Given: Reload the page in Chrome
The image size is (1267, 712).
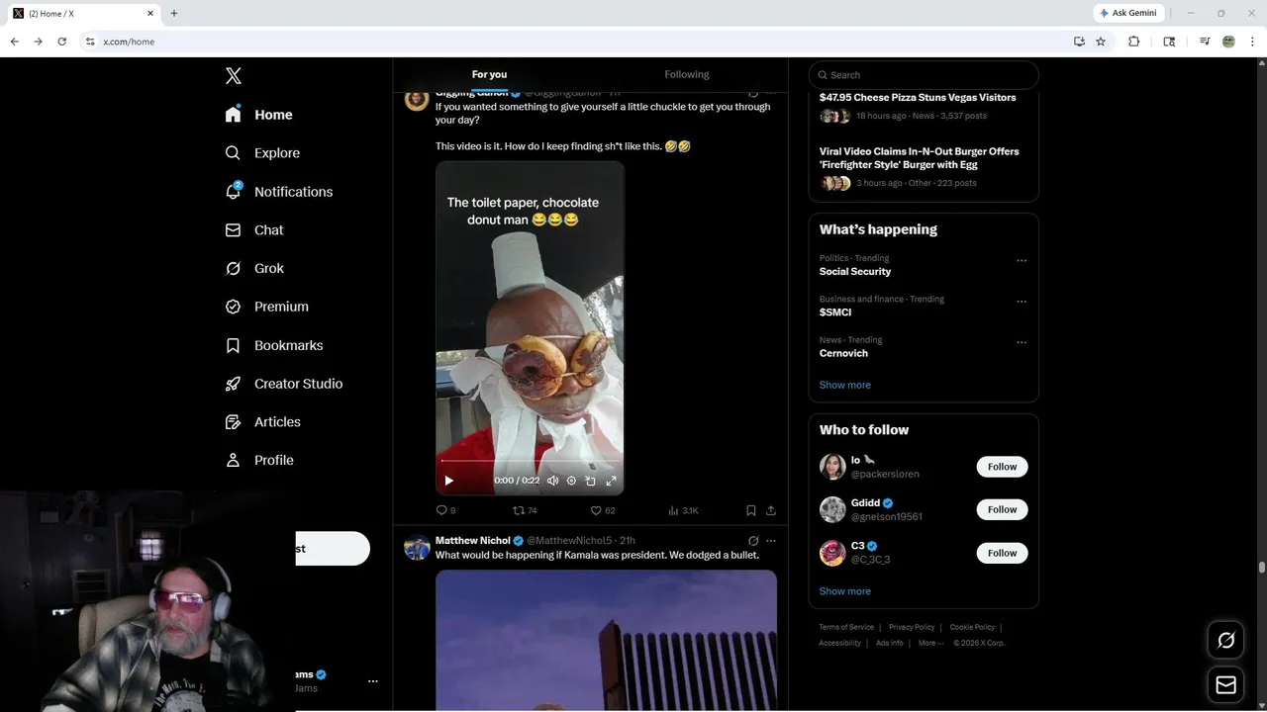Looking at the screenshot, I should (x=61, y=42).
